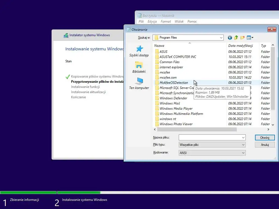Click date 09.06.2022 07:13 for McAfeeOSDetection
The image size is (279, 209).
240,82
